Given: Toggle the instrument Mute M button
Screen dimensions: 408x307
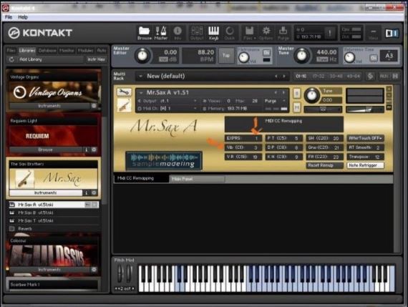Looking at the screenshot, I should click(x=296, y=107).
